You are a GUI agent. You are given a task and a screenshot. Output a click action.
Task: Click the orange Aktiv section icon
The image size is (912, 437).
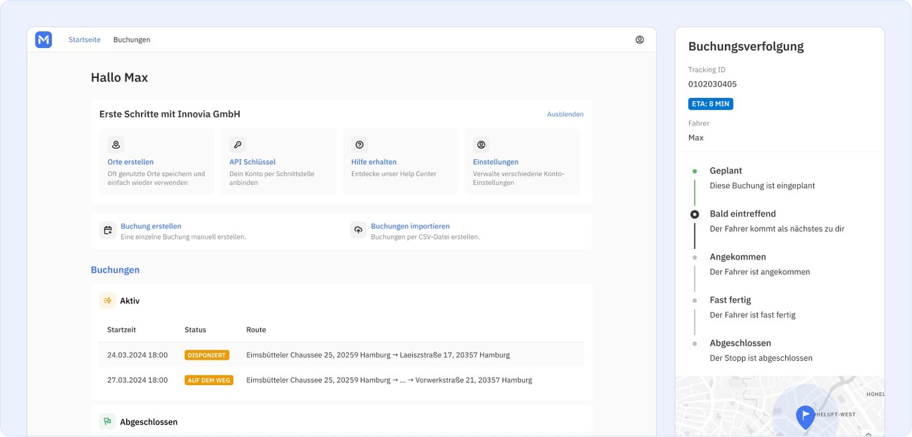coord(107,301)
